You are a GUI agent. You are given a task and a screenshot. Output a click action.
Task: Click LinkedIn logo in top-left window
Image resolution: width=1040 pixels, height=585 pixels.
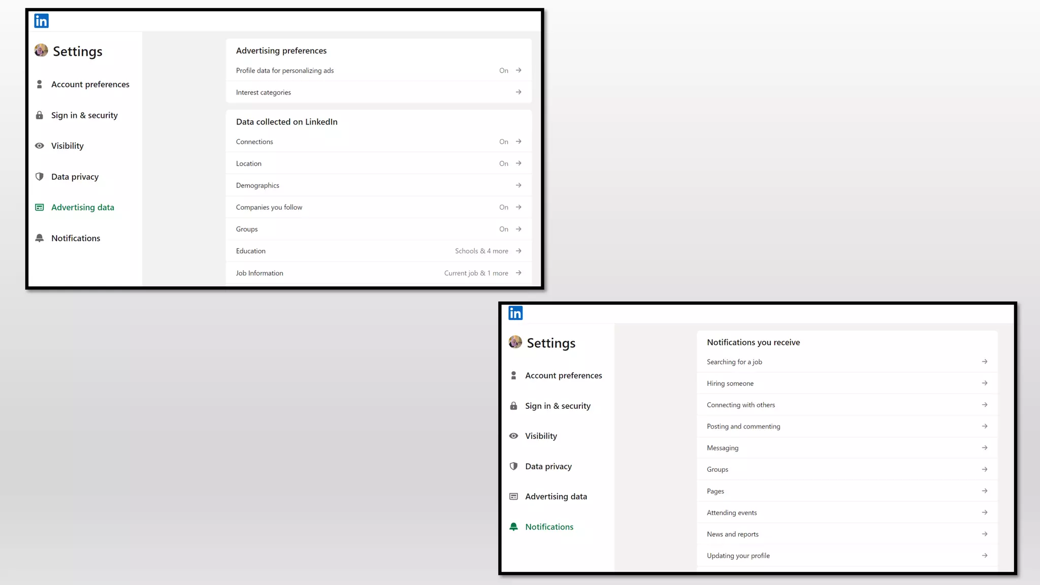(x=41, y=21)
